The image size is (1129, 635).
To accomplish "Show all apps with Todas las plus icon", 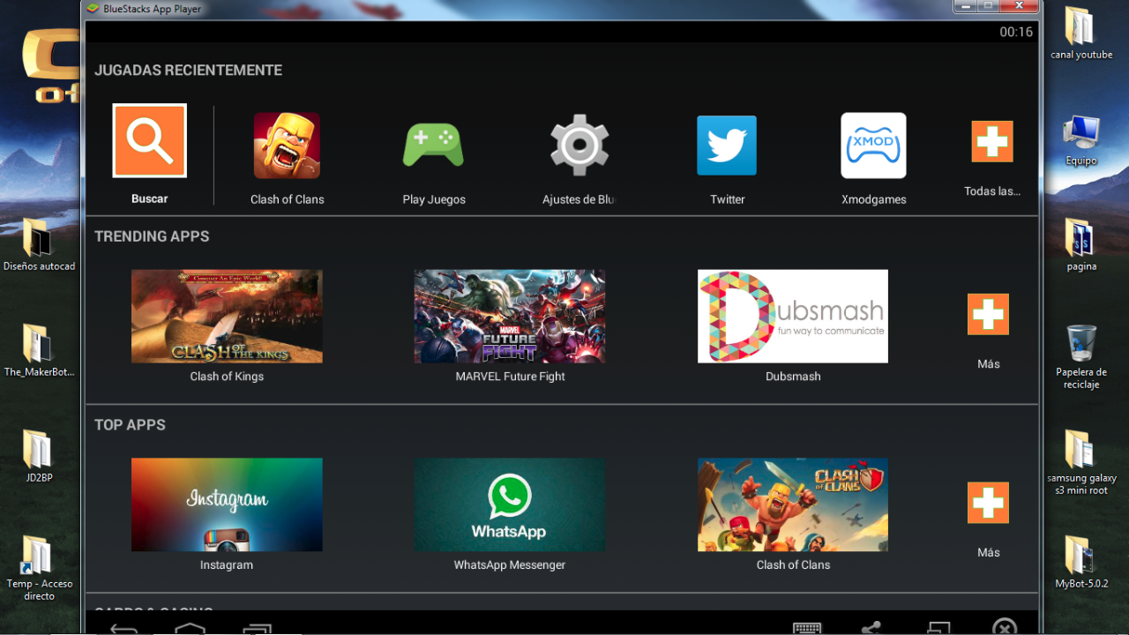I will [992, 141].
